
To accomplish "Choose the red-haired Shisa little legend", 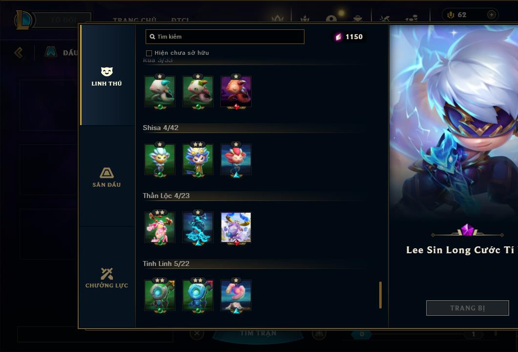I will pyautogui.click(x=236, y=159).
